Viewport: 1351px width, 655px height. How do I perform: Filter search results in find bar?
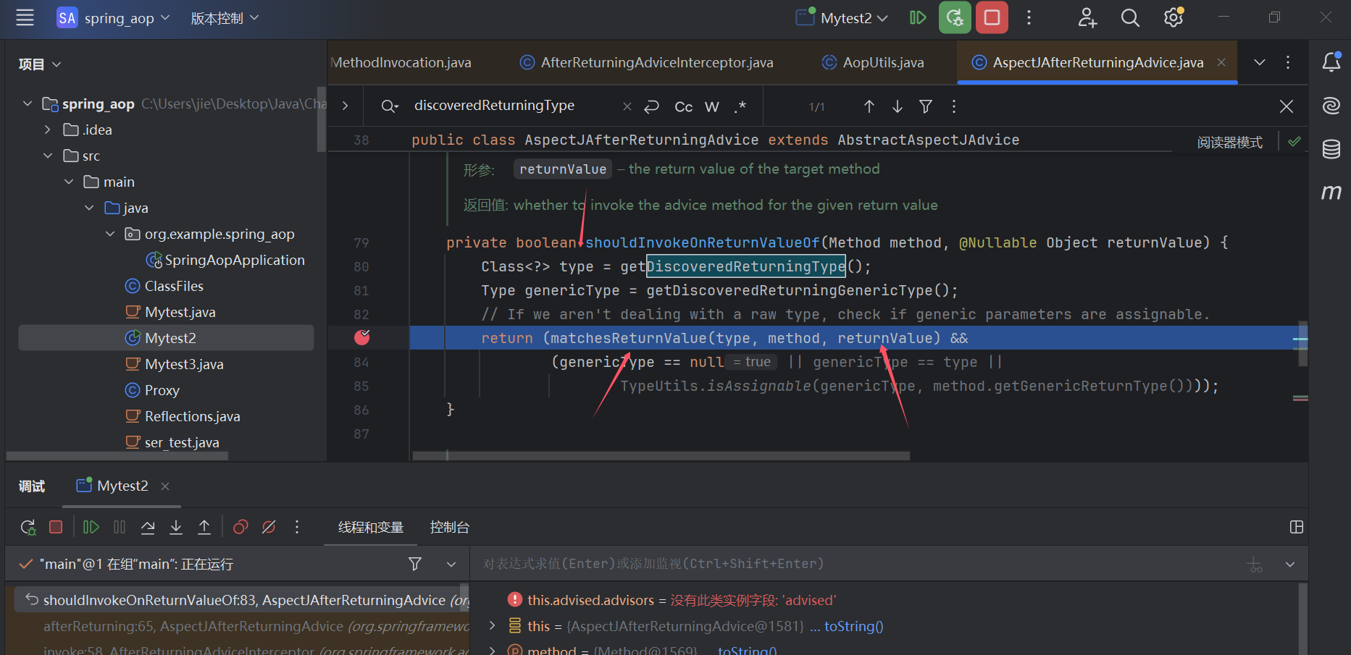pyautogui.click(x=926, y=106)
